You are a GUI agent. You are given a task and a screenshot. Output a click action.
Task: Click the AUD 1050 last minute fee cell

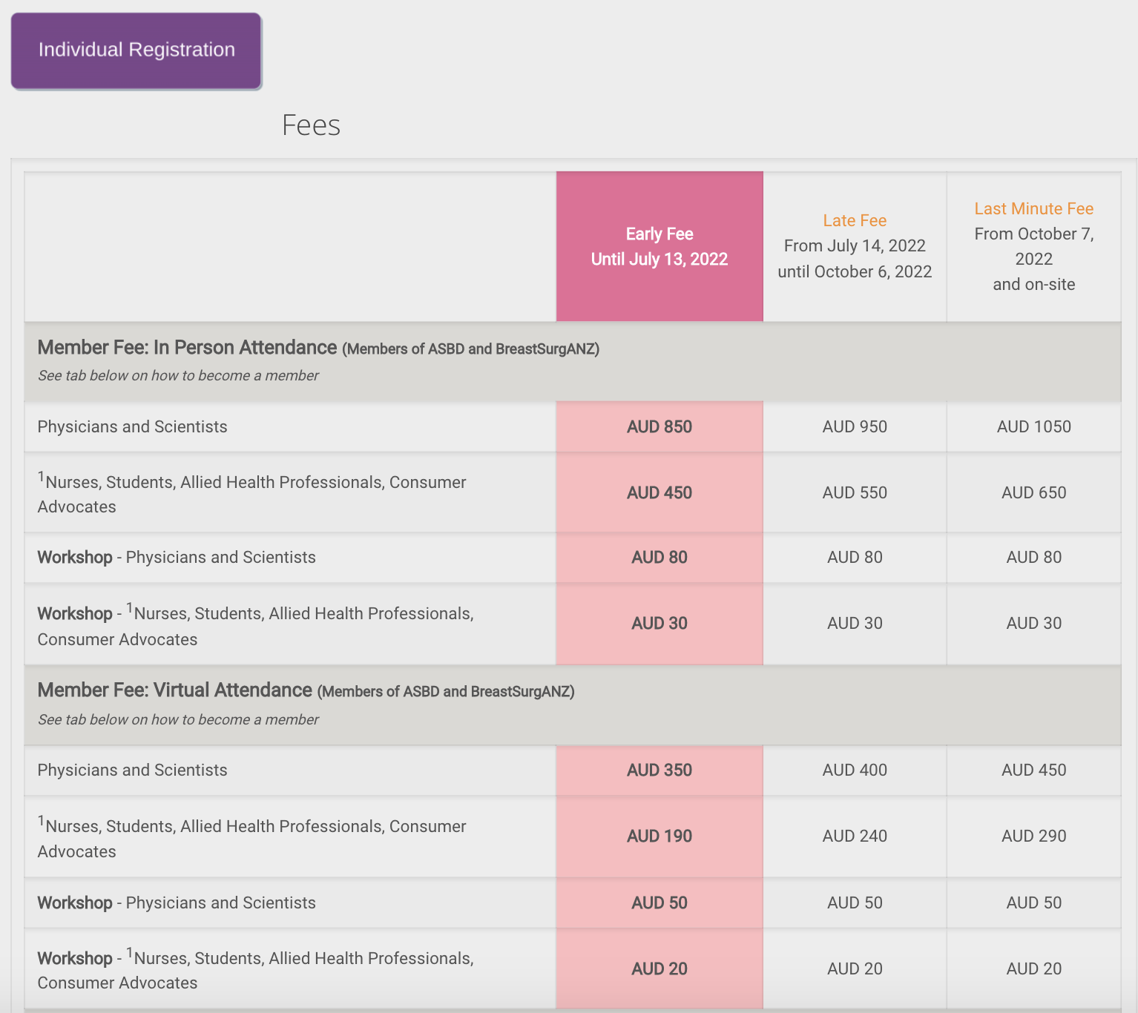(1033, 426)
